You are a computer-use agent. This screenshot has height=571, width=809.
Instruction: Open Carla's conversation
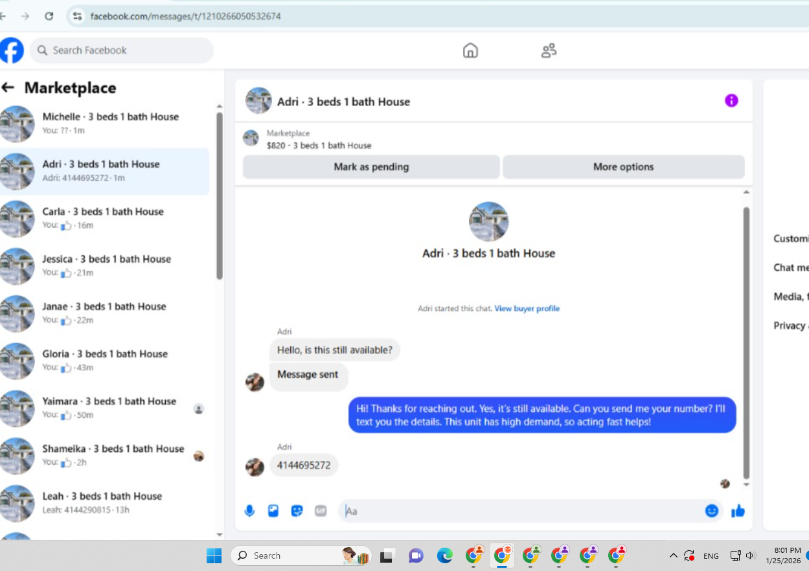pyautogui.click(x=104, y=219)
